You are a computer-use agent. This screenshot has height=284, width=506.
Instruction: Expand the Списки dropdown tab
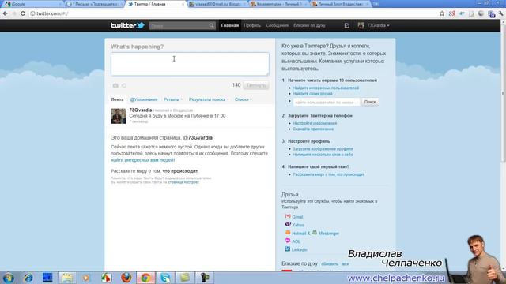point(244,99)
